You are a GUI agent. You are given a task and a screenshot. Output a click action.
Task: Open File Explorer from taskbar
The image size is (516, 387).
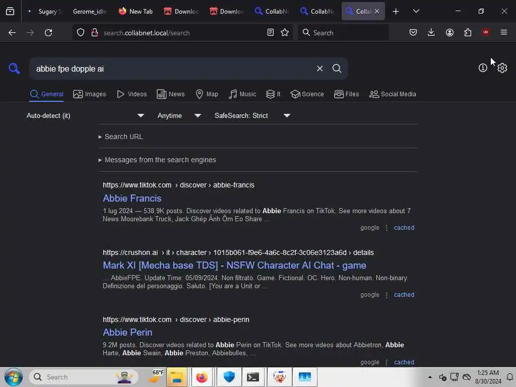click(177, 377)
